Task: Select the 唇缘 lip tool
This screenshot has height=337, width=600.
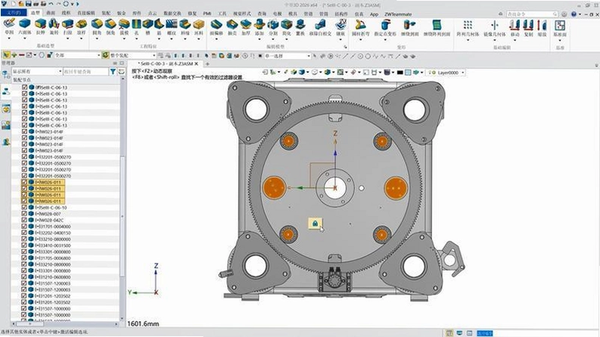Action: 185,26
